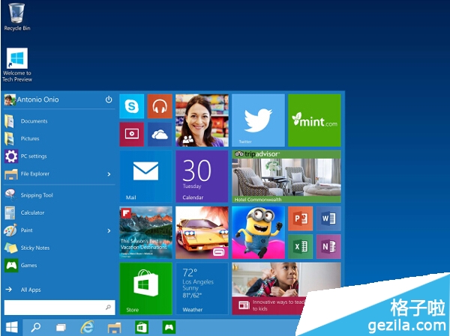Open Antonio Onio user account menu
The height and width of the screenshot is (336, 450).
tap(31, 100)
